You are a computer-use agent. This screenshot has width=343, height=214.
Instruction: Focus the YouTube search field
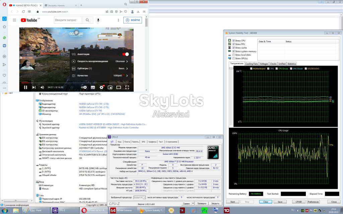(x=68, y=20)
